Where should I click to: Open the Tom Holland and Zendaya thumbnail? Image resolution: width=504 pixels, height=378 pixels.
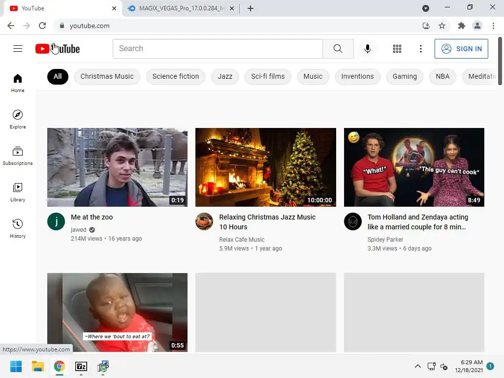[x=414, y=167]
